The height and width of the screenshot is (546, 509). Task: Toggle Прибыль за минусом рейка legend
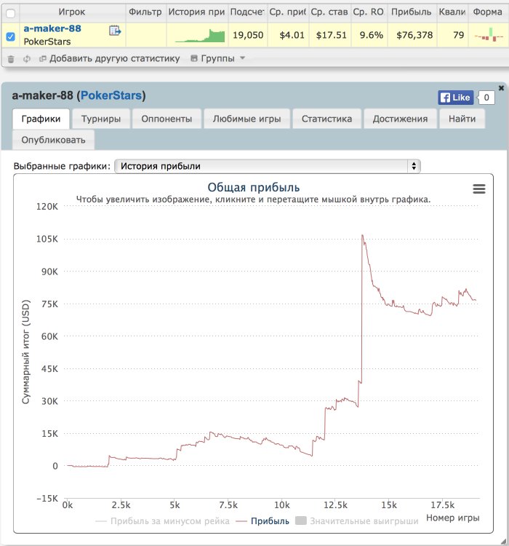point(162,521)
